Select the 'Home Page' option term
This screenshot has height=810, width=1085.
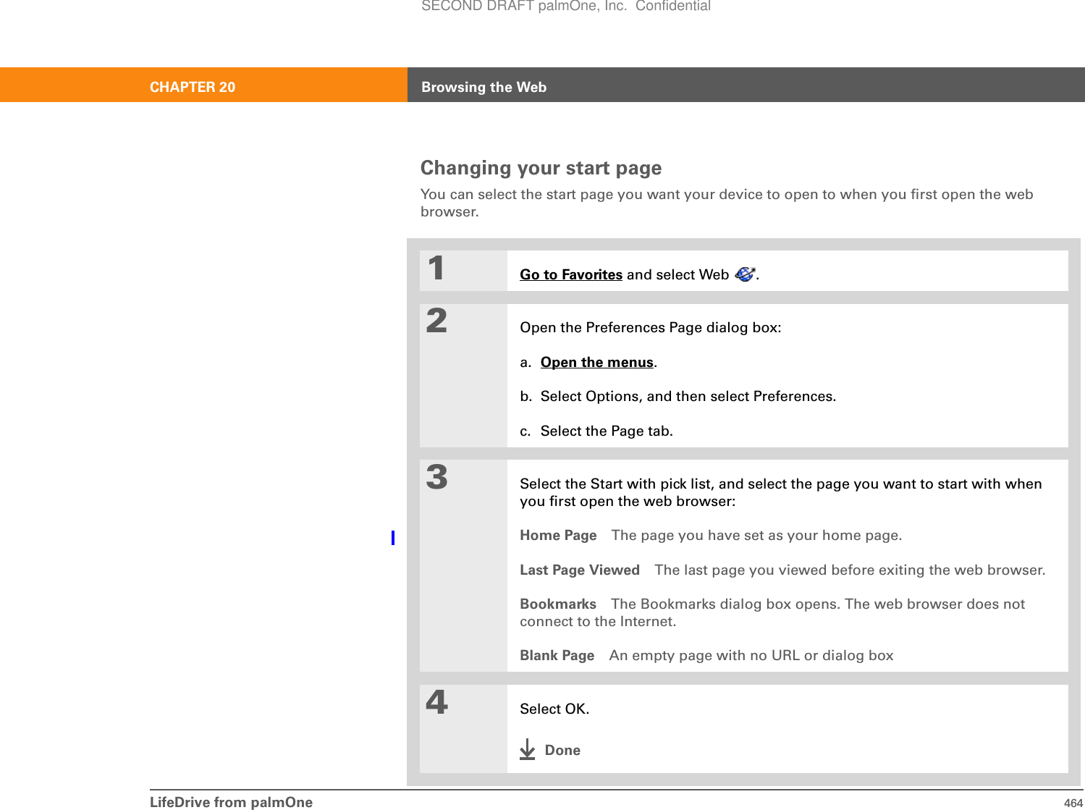558,536
